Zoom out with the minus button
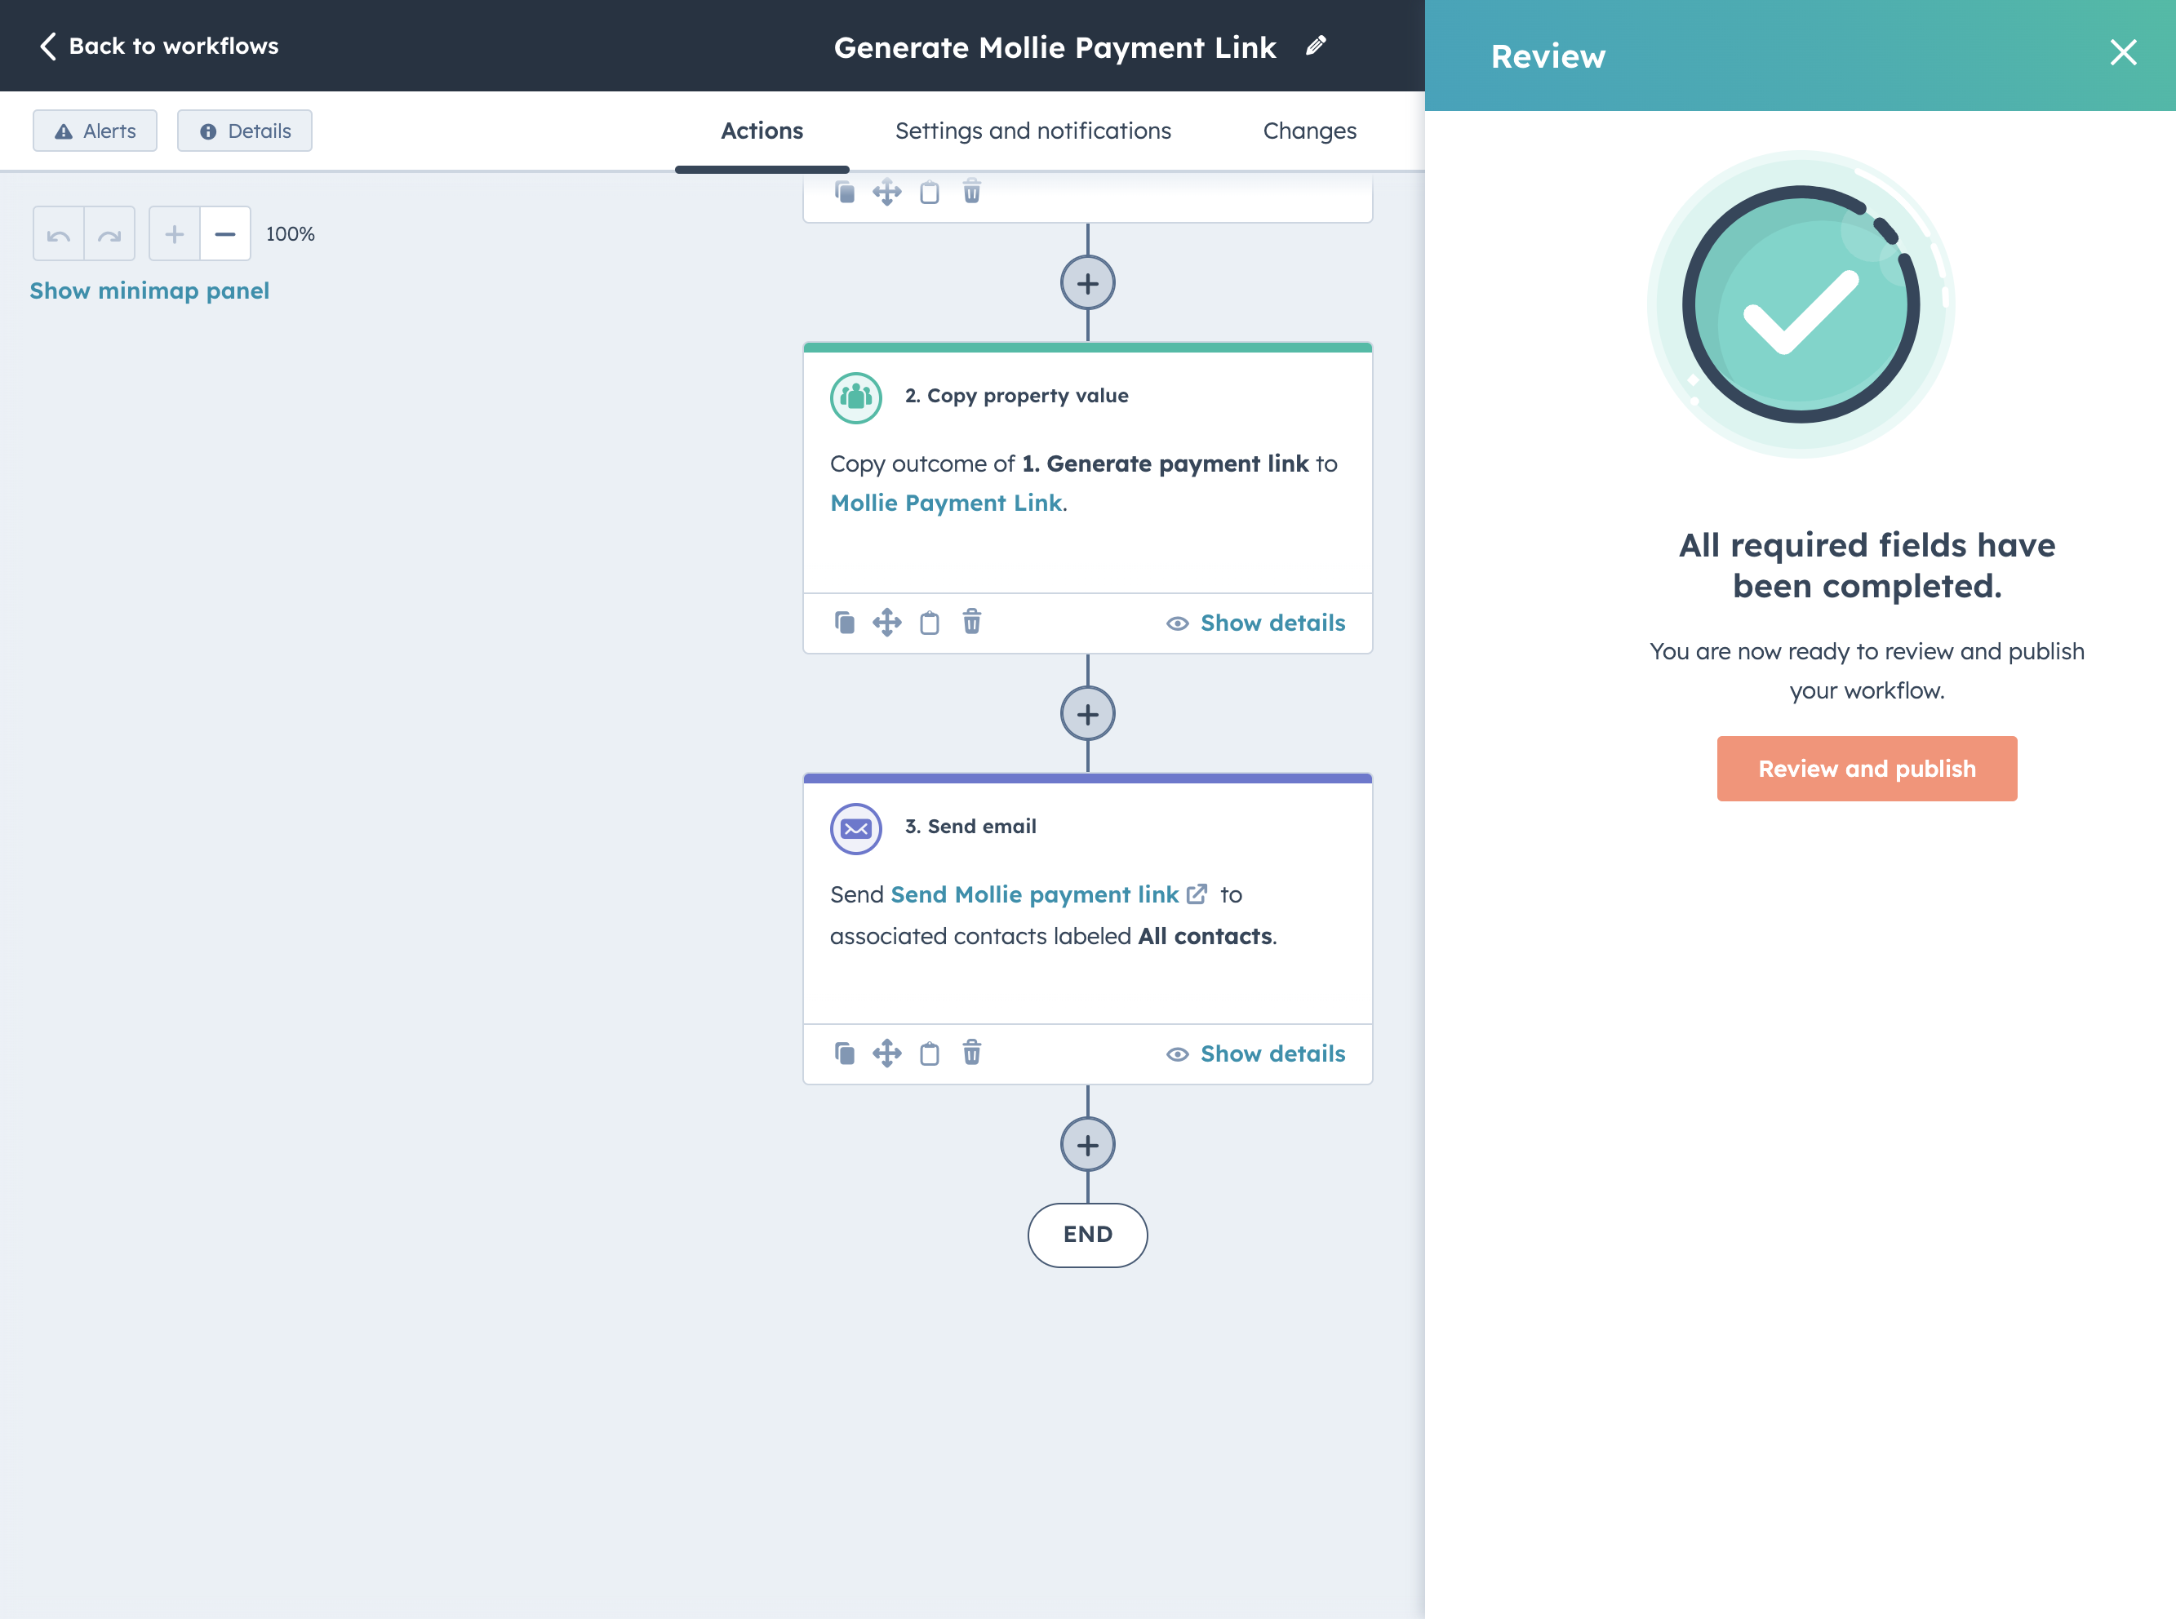The height and width of the screenshot is (1619, 2176). tap(225, 233)
